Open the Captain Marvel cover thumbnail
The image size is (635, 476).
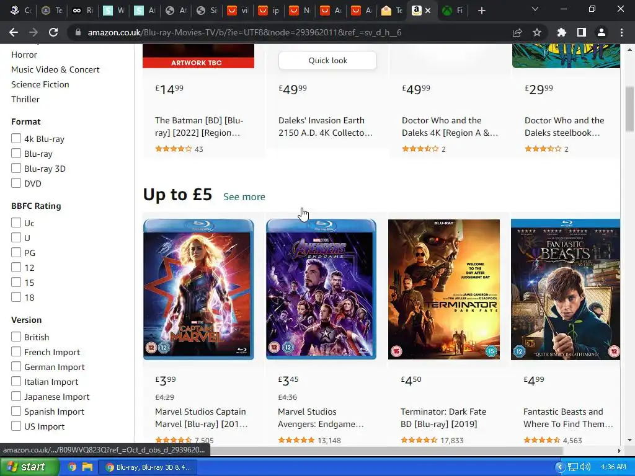198,289
